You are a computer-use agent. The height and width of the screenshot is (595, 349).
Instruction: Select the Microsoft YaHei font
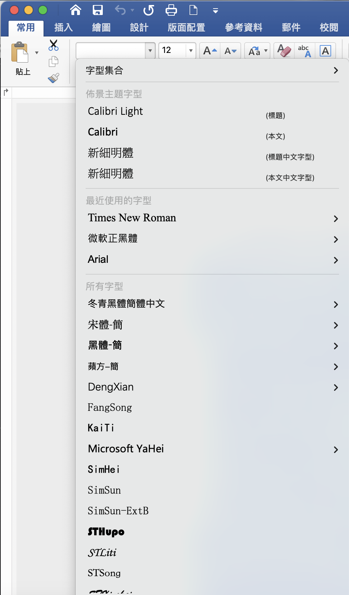126,449
